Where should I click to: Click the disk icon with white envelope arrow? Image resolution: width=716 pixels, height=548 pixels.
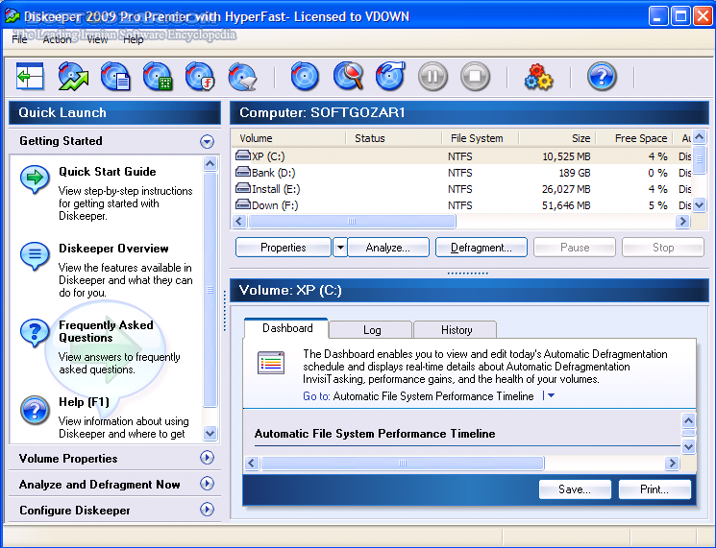pos(242,76)
